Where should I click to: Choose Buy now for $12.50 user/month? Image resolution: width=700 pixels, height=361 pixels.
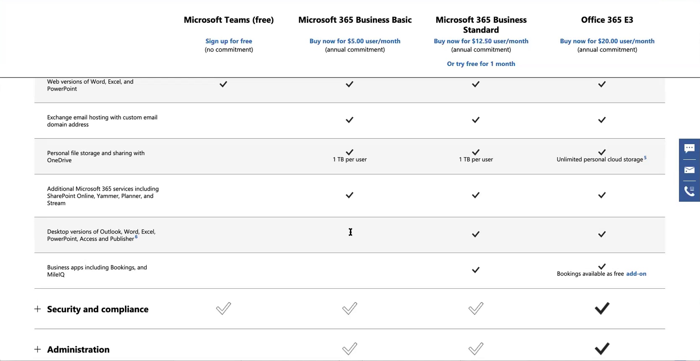(481, 41)
